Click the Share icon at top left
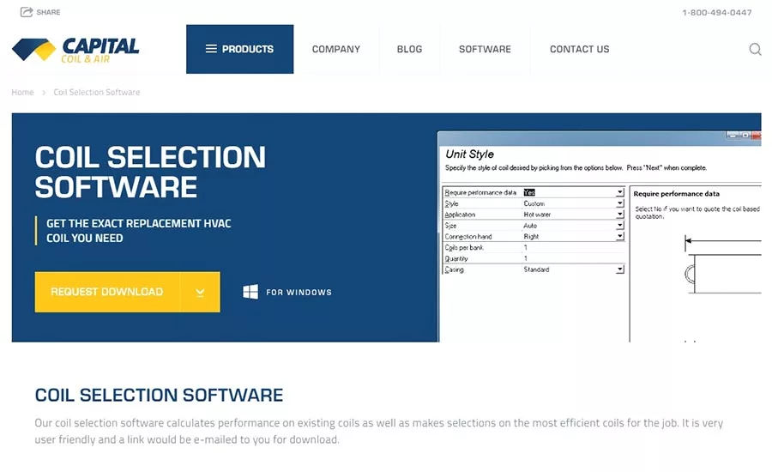The image size is (772, 472). (x=26, y=12)
